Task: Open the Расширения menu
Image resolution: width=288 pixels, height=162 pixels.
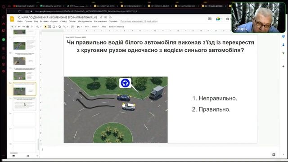Action: pos(100,21)
